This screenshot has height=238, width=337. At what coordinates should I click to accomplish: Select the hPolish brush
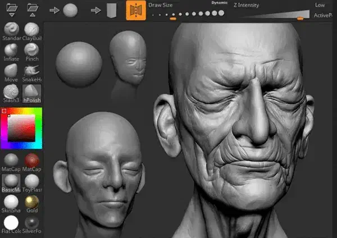coord(31,91)
